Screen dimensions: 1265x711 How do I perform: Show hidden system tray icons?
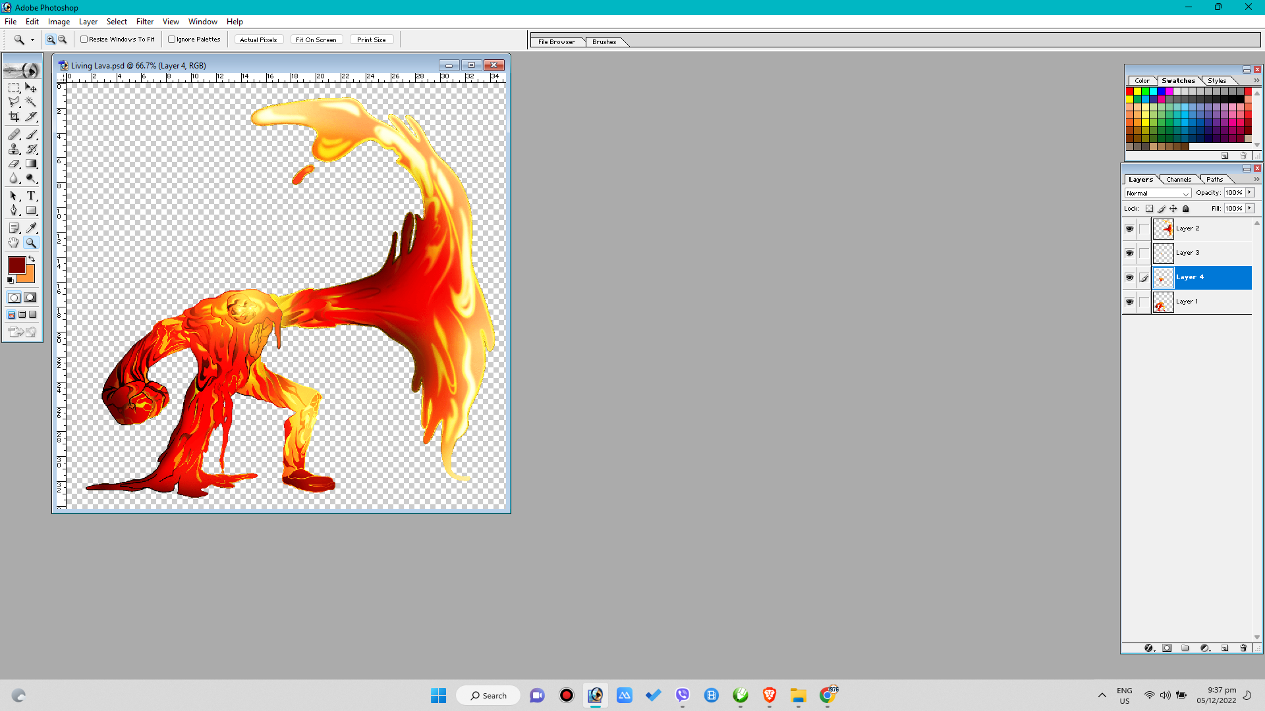coord(1102,696)
